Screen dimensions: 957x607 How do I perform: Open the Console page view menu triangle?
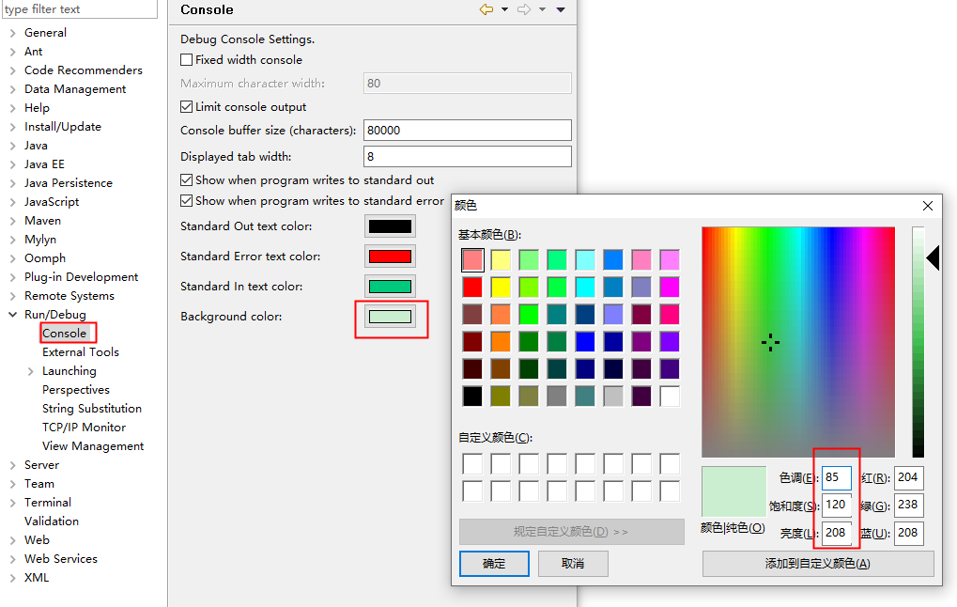click(x=561, y=9)
